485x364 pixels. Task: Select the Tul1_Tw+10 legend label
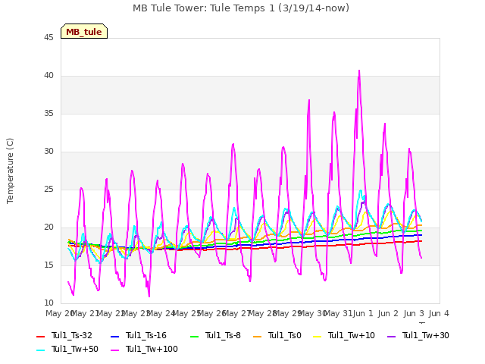(x=352, y=335)
